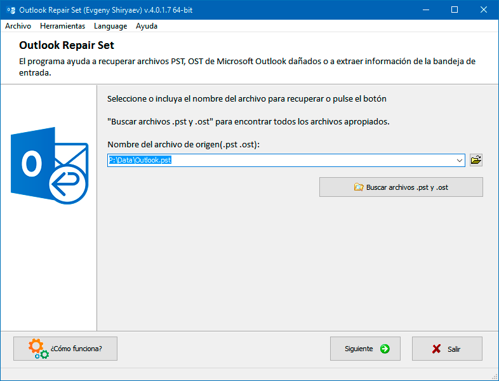Open the Language menu
Image resolution: width=499 pixels, height=381 pixels.
(110, 26)
